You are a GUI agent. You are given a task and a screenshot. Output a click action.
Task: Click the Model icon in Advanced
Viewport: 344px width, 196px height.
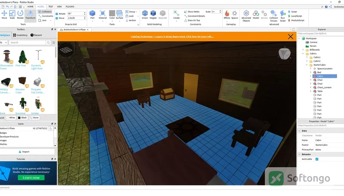tap(256, 15)
